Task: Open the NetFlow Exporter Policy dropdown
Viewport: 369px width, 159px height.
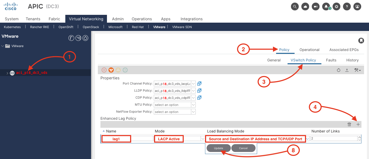Action: click(x=193, y=112)
